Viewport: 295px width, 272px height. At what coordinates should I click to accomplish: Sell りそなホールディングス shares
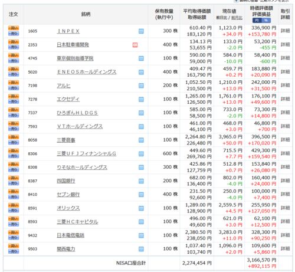[14, 170]
